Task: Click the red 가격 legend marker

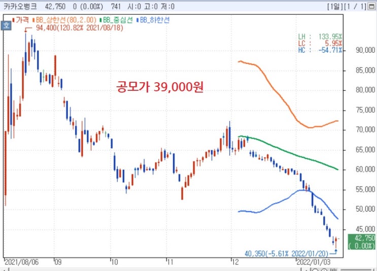Action: 14,20
